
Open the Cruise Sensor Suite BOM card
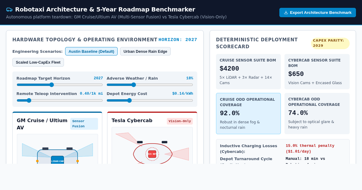[248, 72]
